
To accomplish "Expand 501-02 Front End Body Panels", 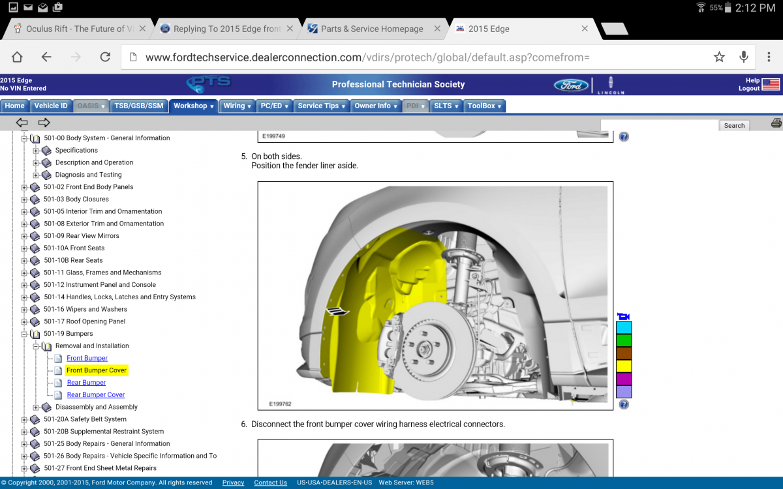I will 25,187.
